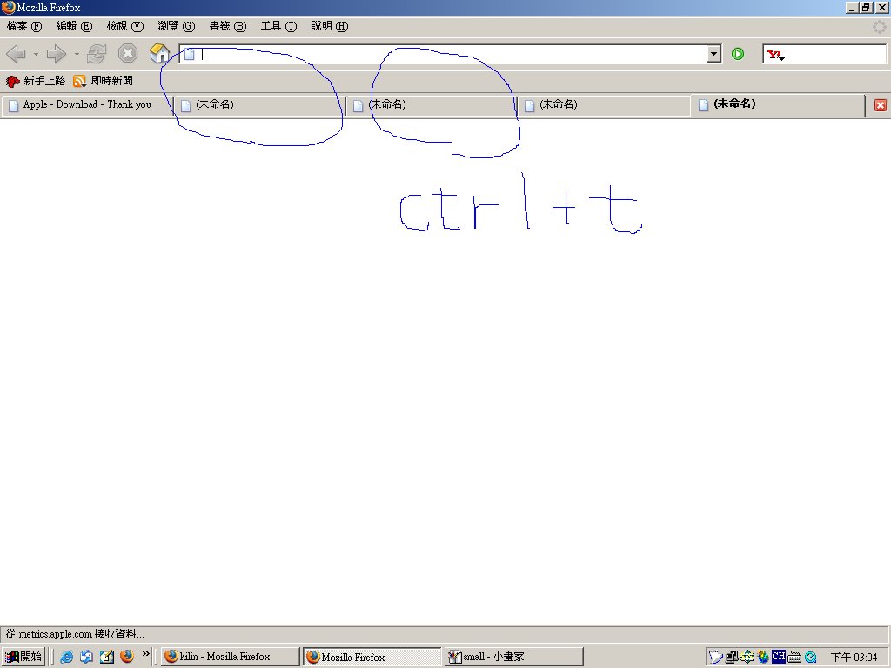Screen dimensions: 891x668
Task: Reload the page with the Reload icon
Action: tap(97, 54)
